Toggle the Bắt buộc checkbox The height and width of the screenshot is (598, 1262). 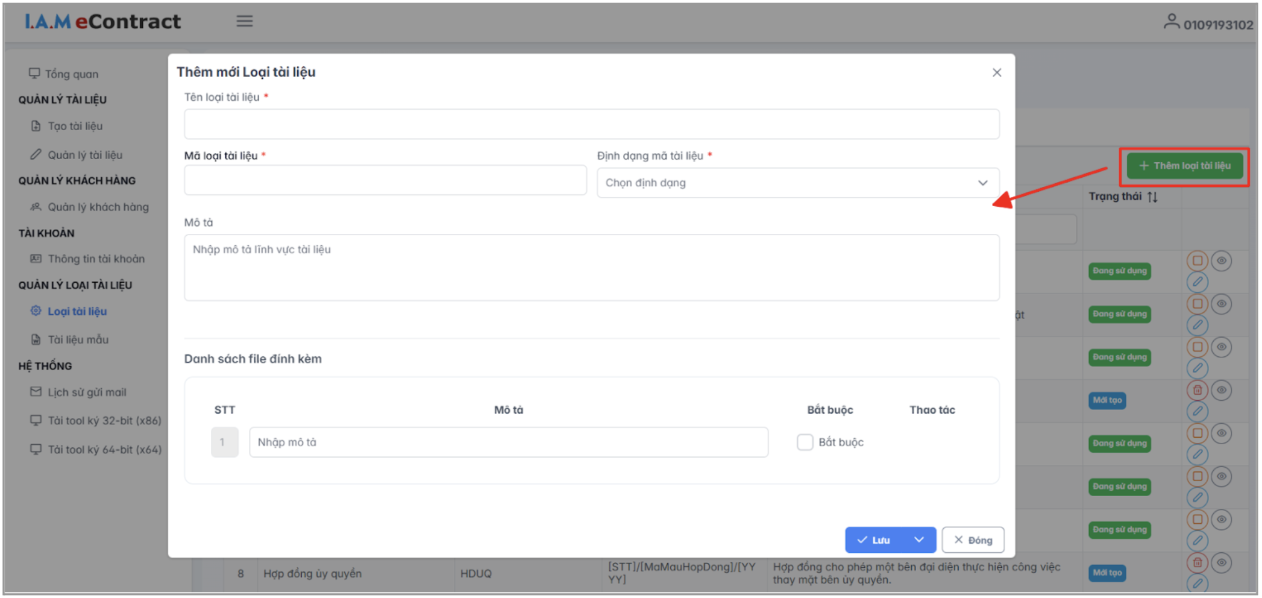(805, 442)
